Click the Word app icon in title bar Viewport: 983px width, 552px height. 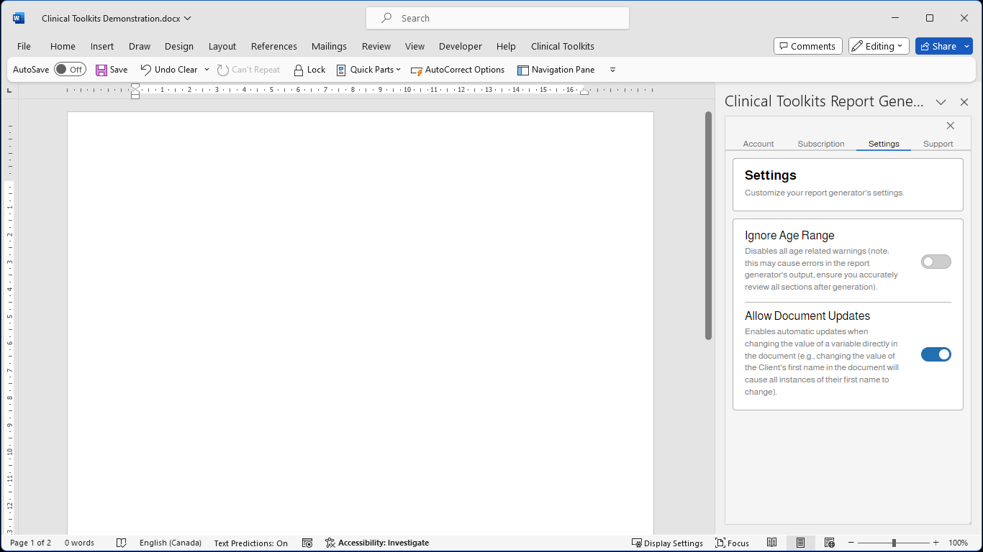click(x=18, y=18)
